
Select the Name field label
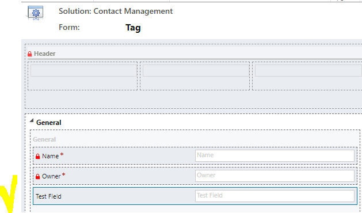pos(50,156)
